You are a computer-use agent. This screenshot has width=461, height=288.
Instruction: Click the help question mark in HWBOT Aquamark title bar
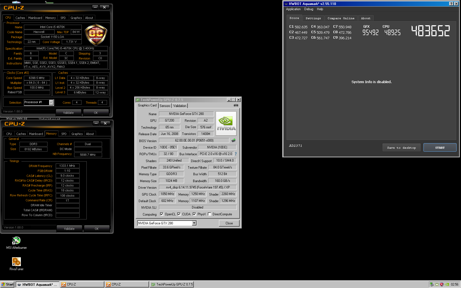point(451,4)
